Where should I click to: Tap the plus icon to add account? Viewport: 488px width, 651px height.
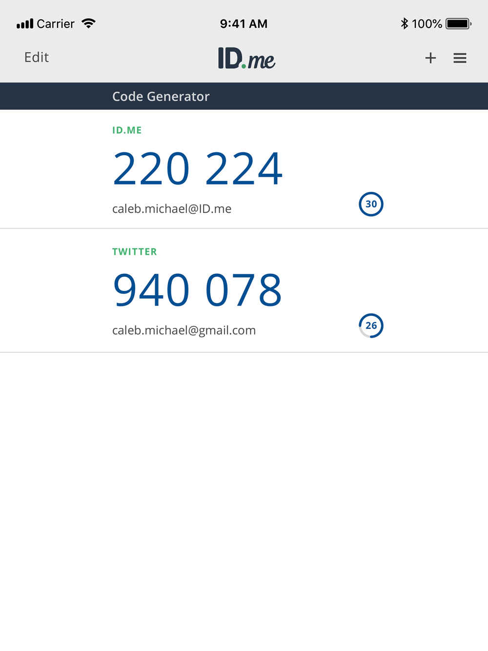[x=430, y=58]
